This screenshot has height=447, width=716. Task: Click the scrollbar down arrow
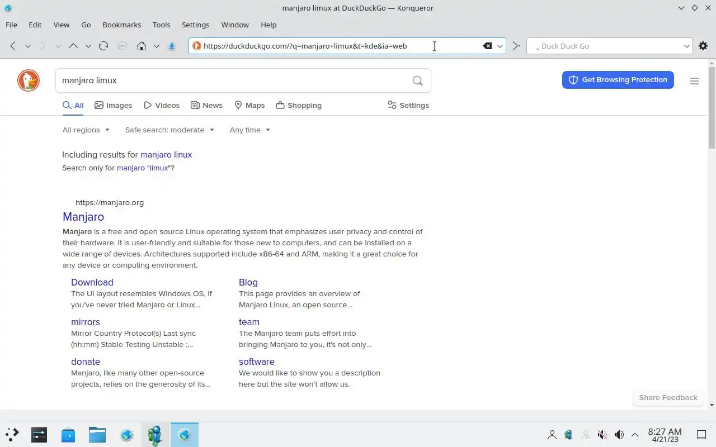click(x=712, y=405)
